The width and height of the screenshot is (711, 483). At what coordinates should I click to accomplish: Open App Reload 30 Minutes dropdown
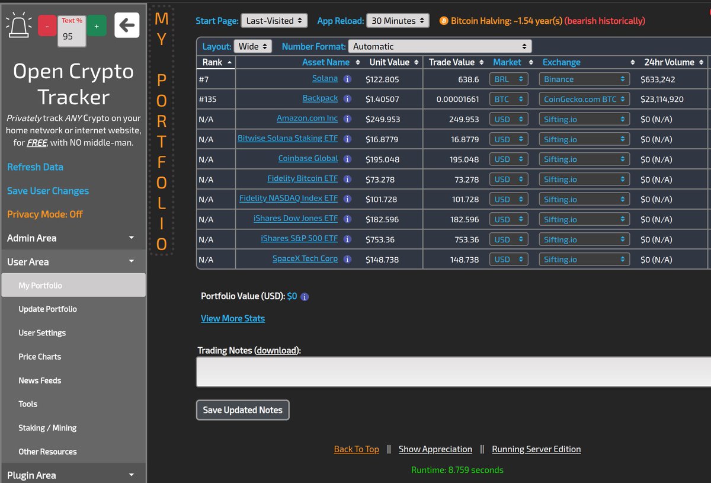coord(398,21)
